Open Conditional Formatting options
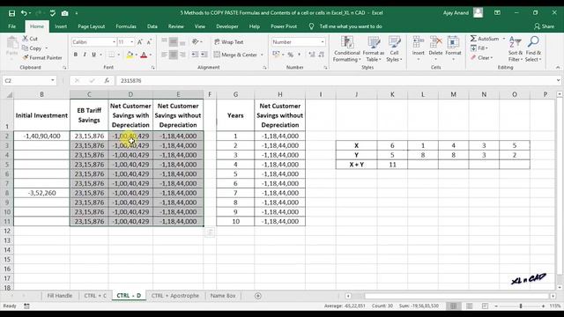564x317 pixels. click(346, 49)
